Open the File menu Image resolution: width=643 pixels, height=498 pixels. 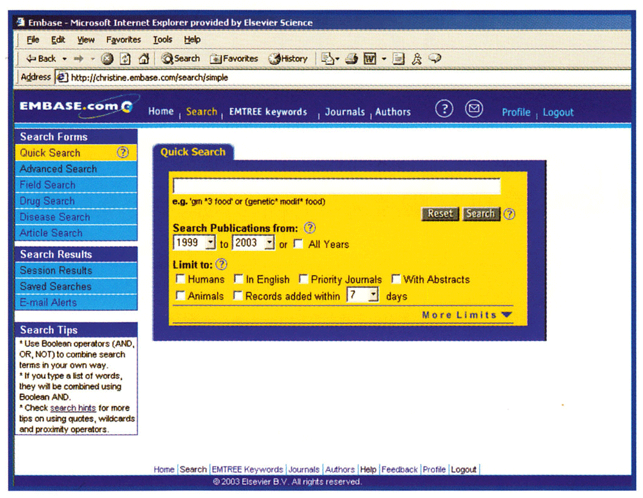pyautogui.click(x=33, y=40)
